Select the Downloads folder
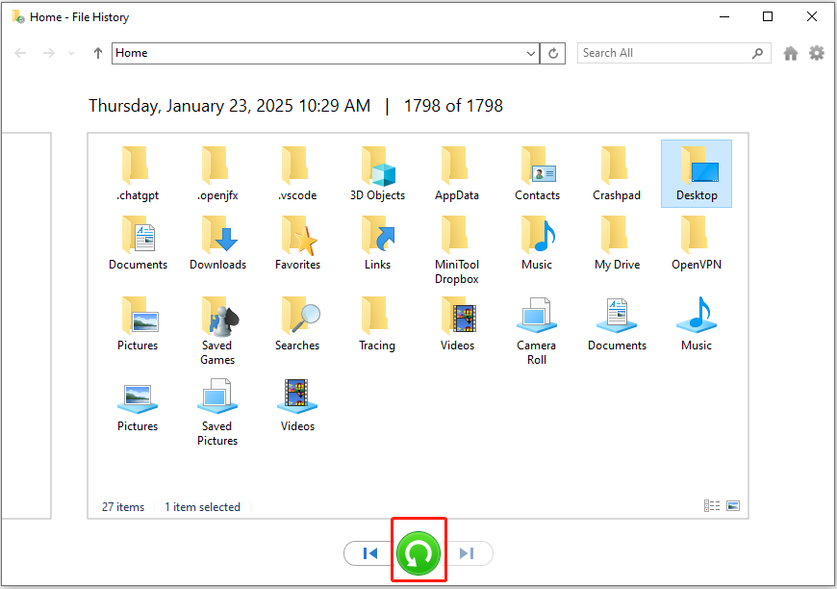 [217, 243]
